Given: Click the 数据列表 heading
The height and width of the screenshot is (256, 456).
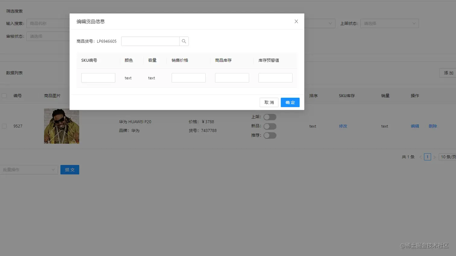Looking at the screenshot, I should coord(14,73).
